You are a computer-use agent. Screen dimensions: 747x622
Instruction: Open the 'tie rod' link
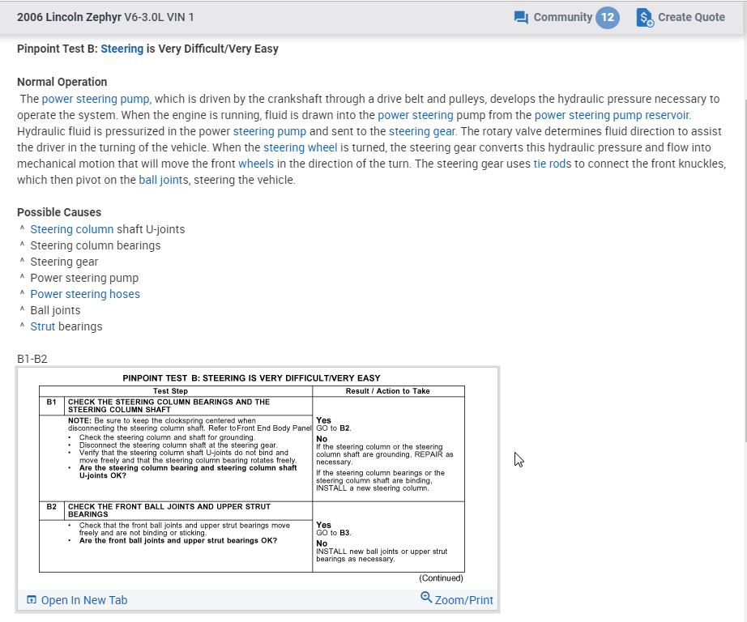pyautogui.click(x=549, y=164)
